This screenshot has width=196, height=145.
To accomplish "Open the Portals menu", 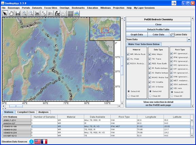I will click(26, 8).
